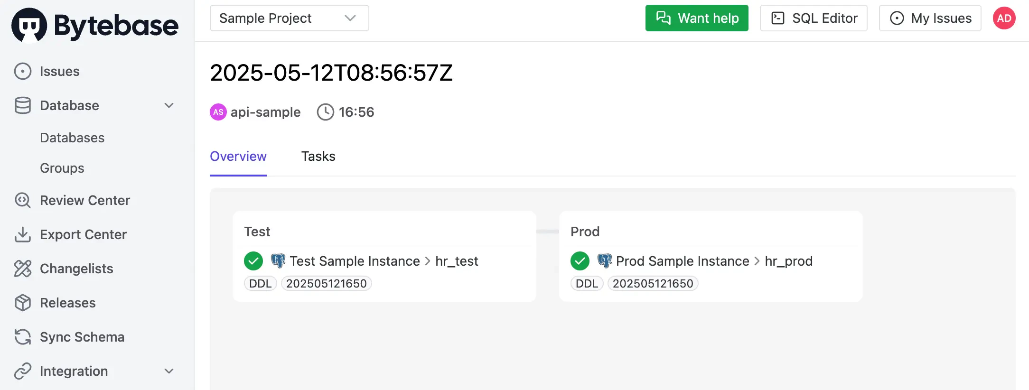Open the hr_prod database link
Viewport: 1029px width, 390px height.
[789, 261]
